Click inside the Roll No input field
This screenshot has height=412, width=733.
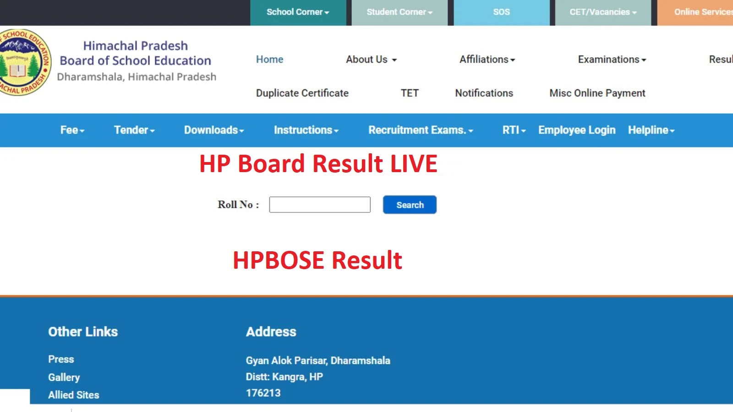coord(319,205)
